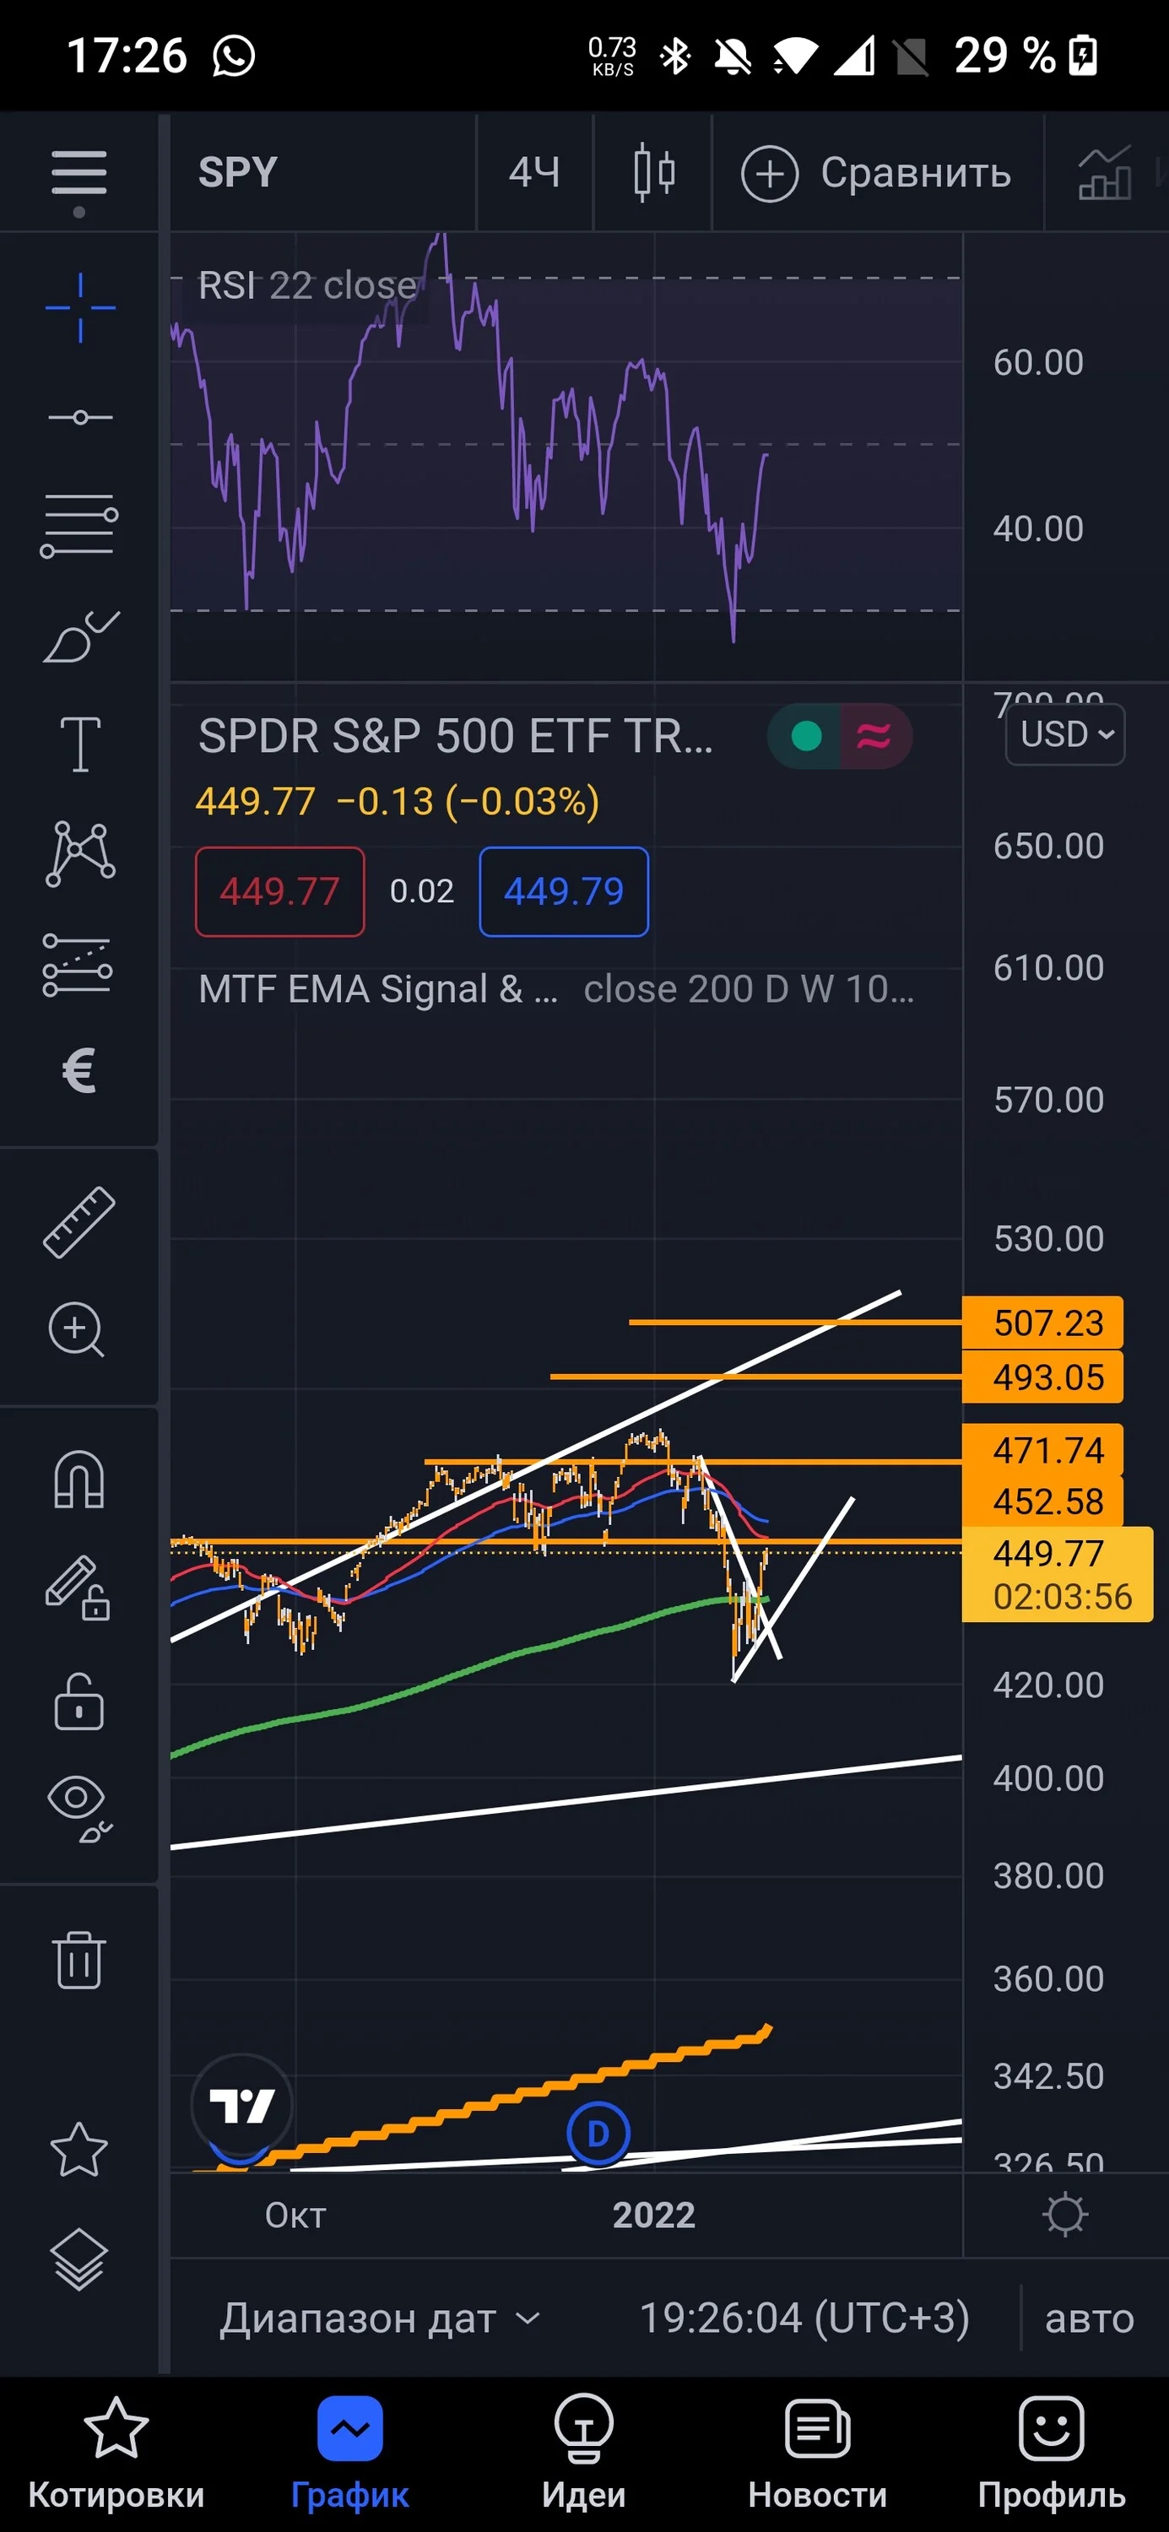
Task: Click Сравнить to compare symbols
Action: pos(877,173)
